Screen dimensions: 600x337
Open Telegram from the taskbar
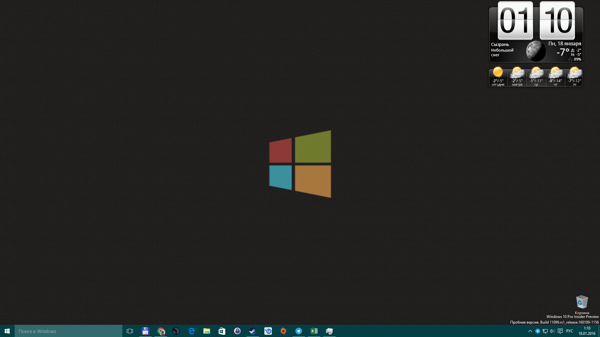299,331
